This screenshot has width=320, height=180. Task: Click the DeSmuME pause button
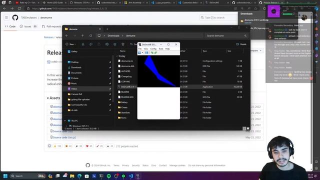click(x=146, y=52)
